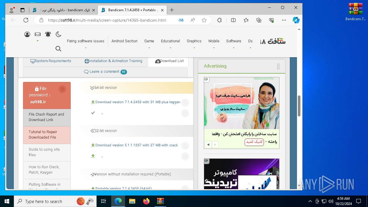This screenshot has width=368, height=207.
Task: Collapse the 64-bit version section
Action: click(136, 88)
